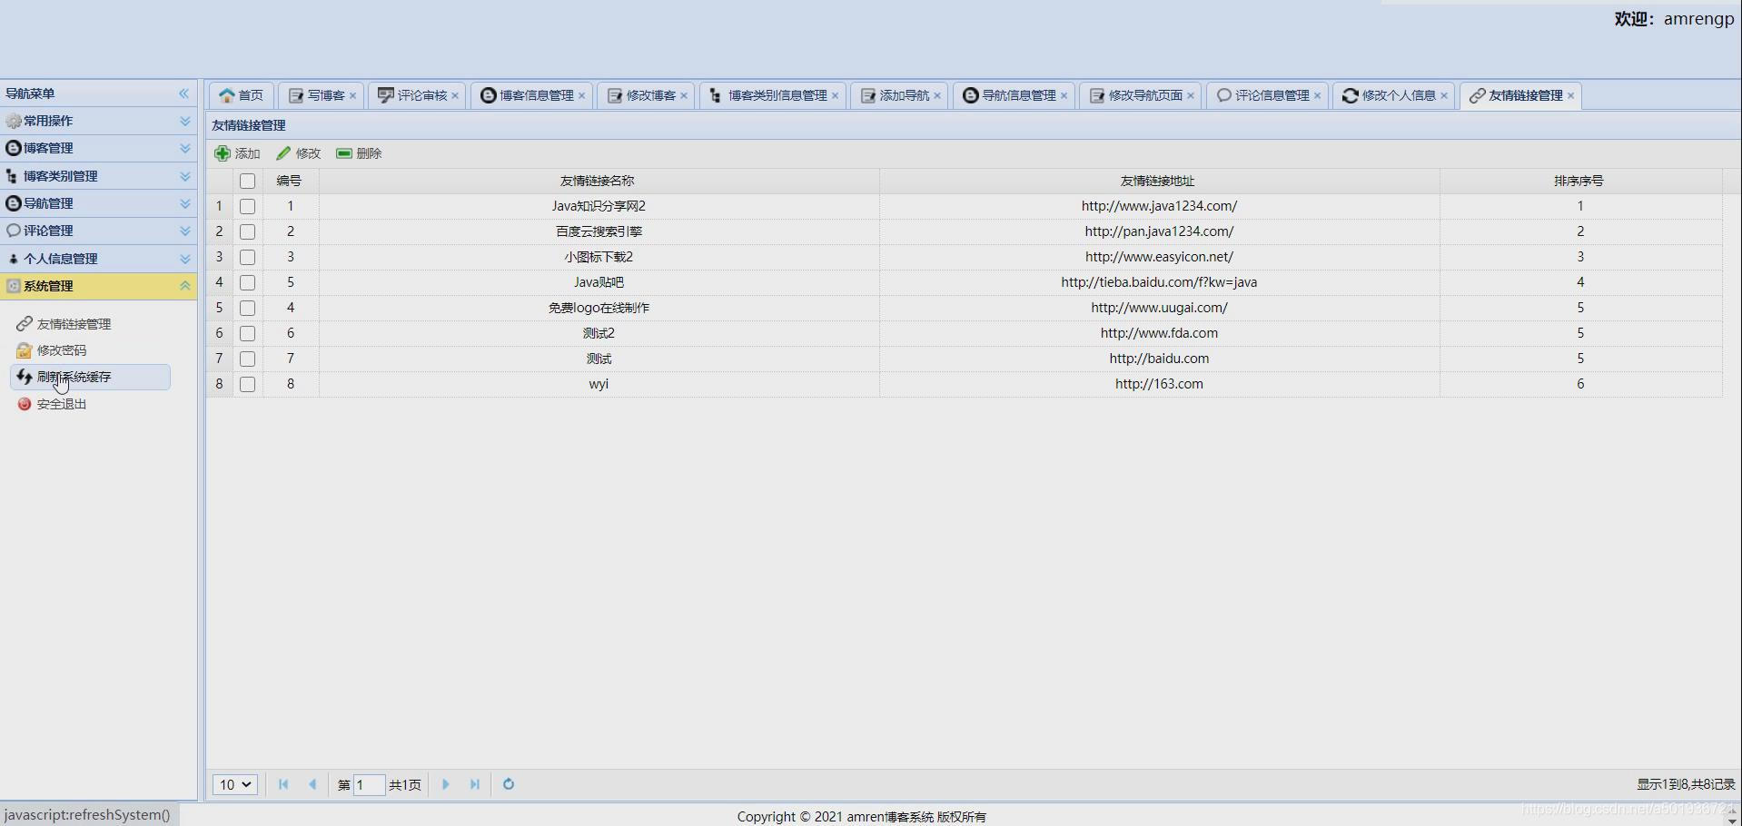Click the 安全退出 logout item
Viewport: 1742px width, 826px height.
coord(62,404)
